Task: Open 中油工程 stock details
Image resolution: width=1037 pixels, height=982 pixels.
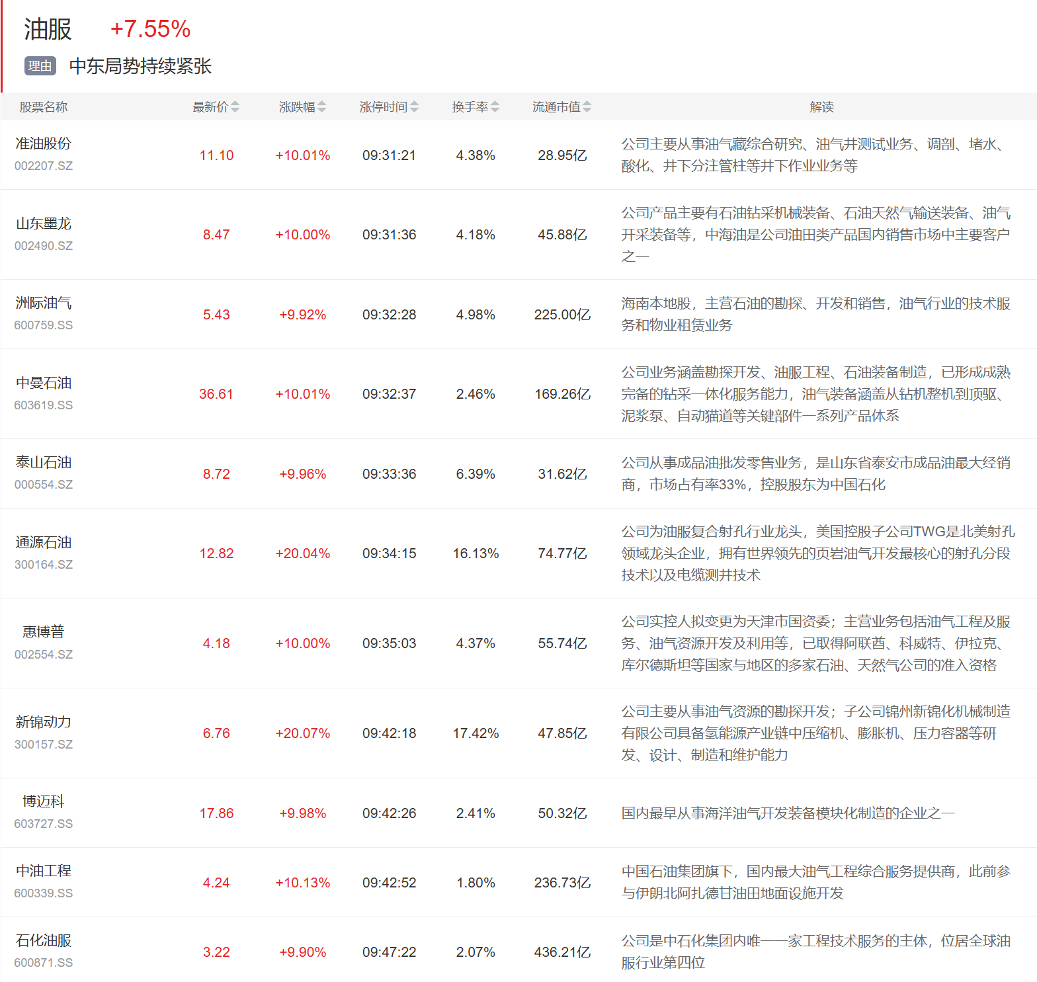Action: [44, 872]
